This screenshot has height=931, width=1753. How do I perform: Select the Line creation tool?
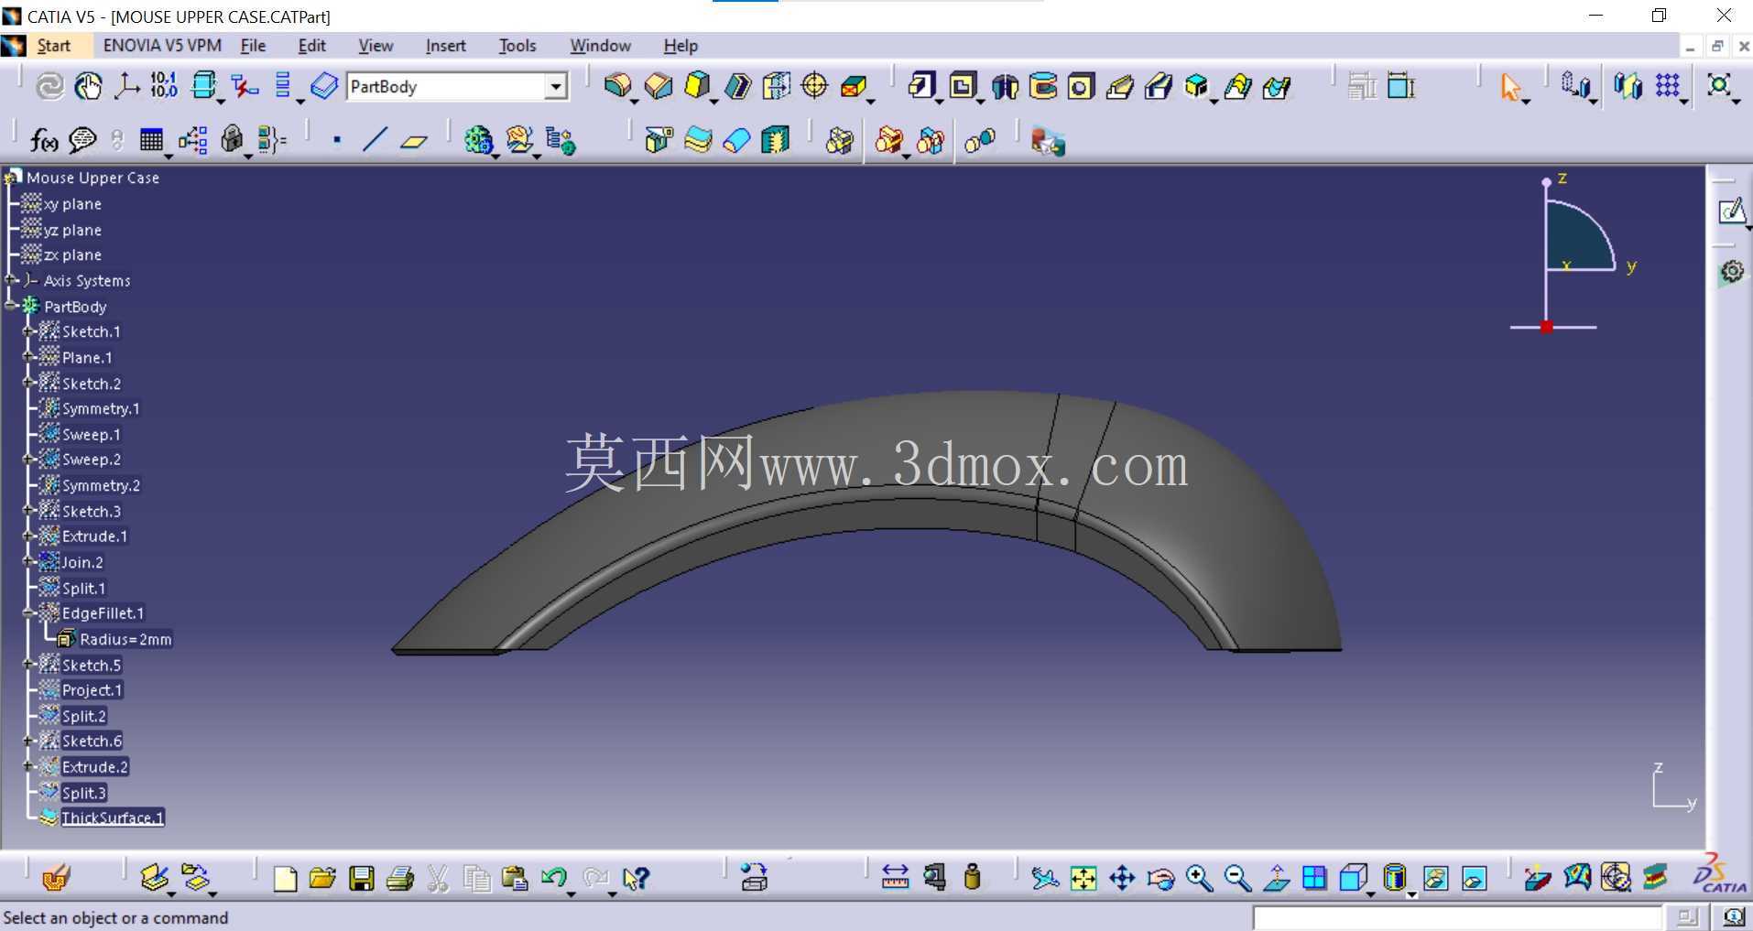(x=375, y=140)
